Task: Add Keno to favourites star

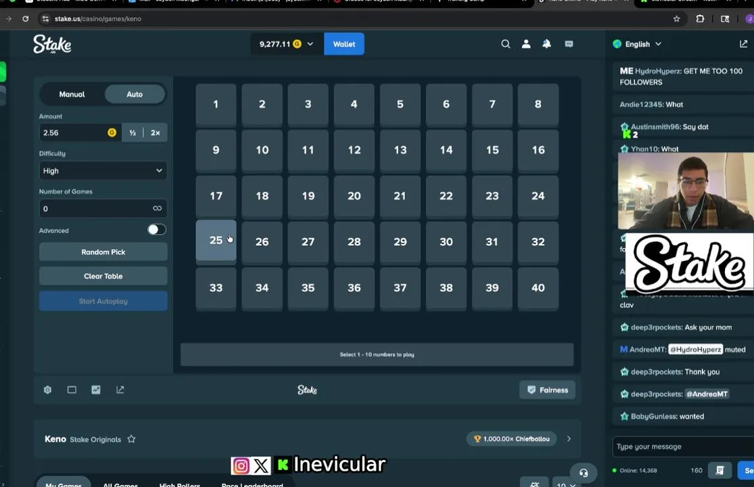Action: coord(131,439)
